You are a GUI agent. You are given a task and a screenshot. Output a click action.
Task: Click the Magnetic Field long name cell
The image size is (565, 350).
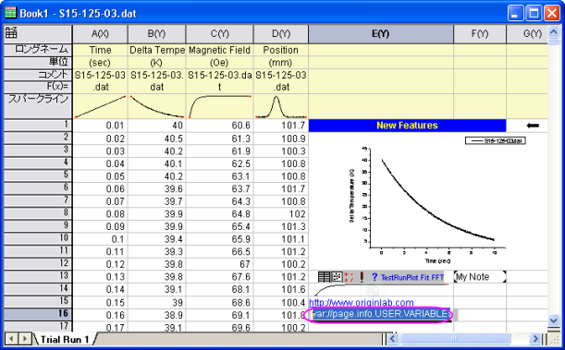[219, 50]
